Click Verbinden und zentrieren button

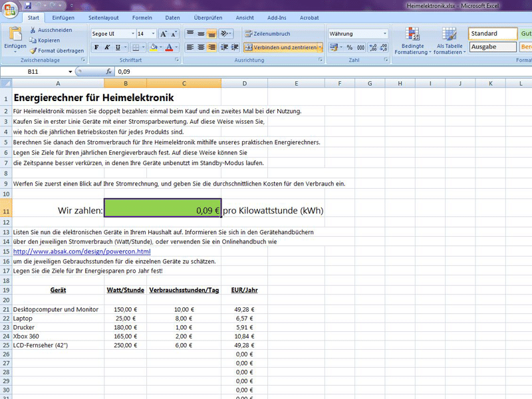[281, 47]
